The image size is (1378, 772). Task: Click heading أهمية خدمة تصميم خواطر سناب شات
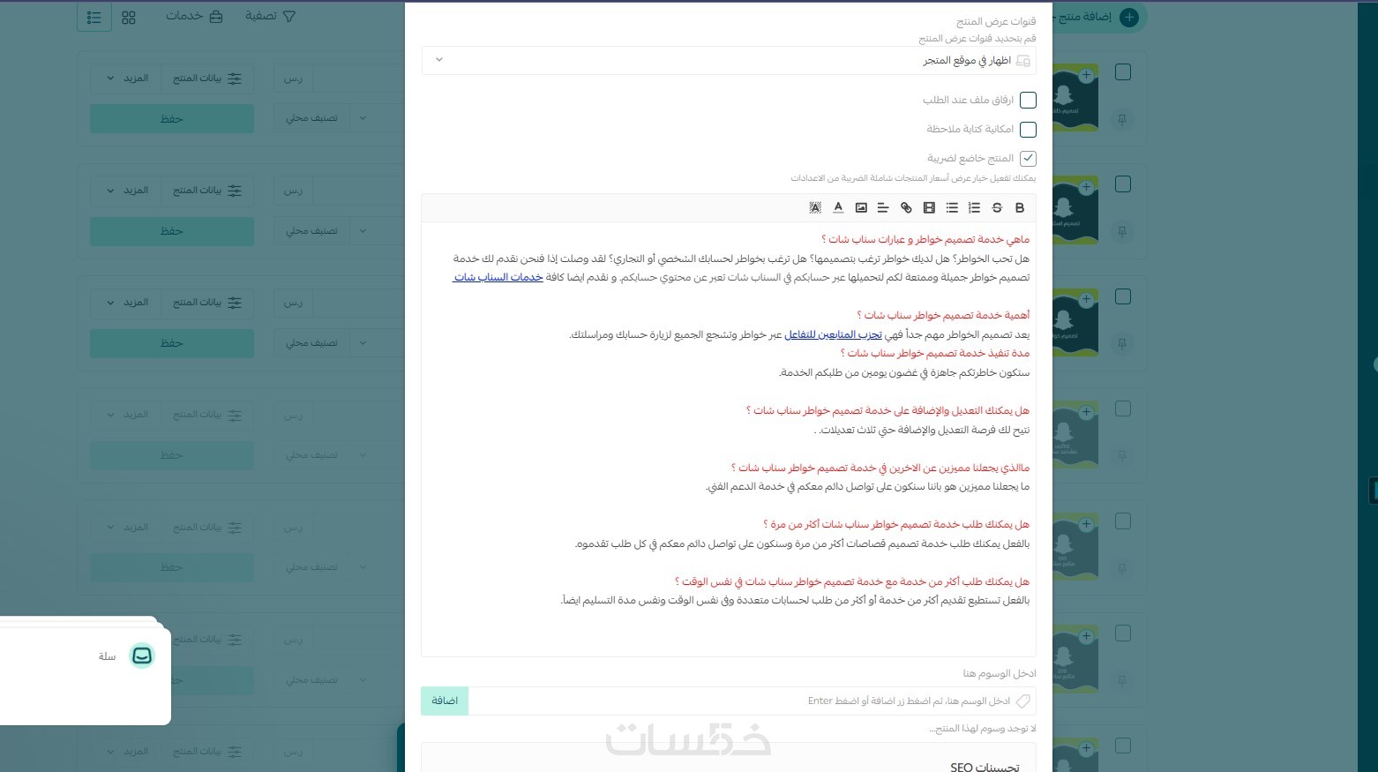[943, 315]
